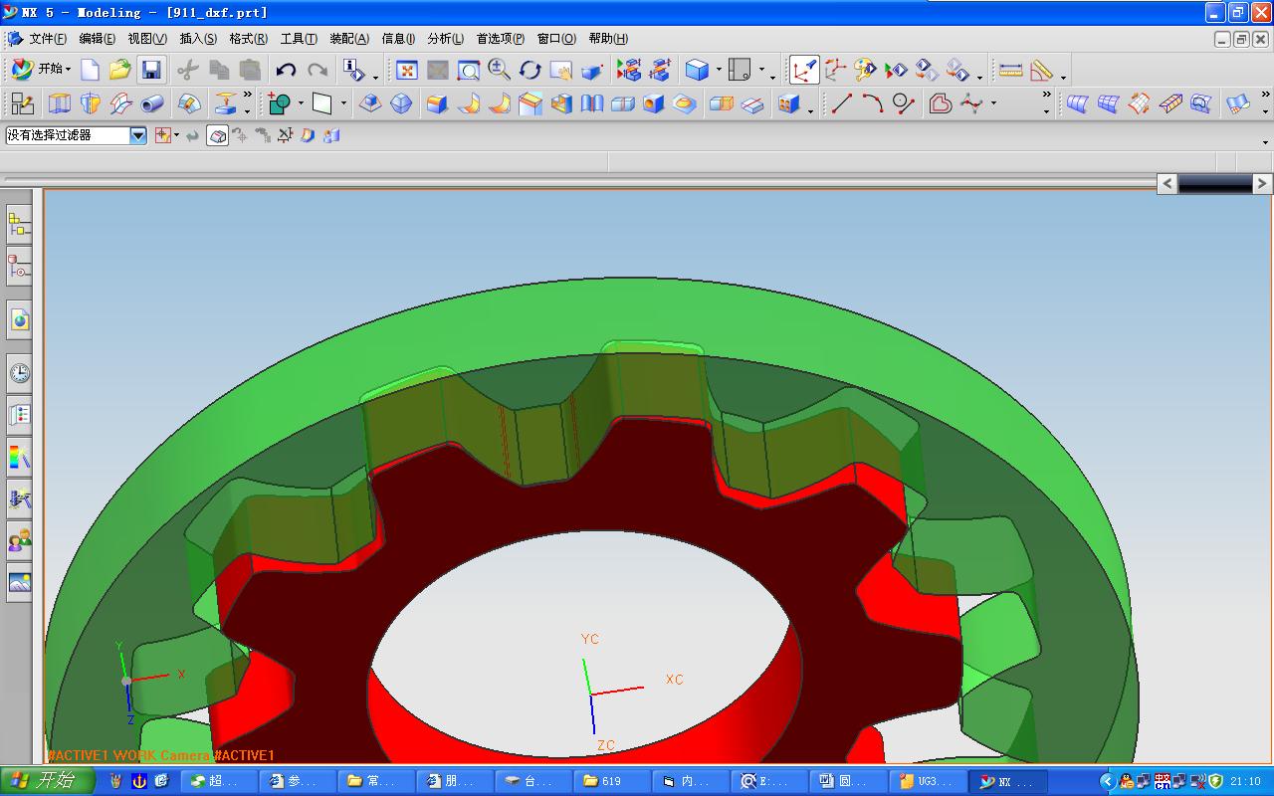Click the Measure Distance ruler icon

pyautogui.click(x=1010, y=70)
